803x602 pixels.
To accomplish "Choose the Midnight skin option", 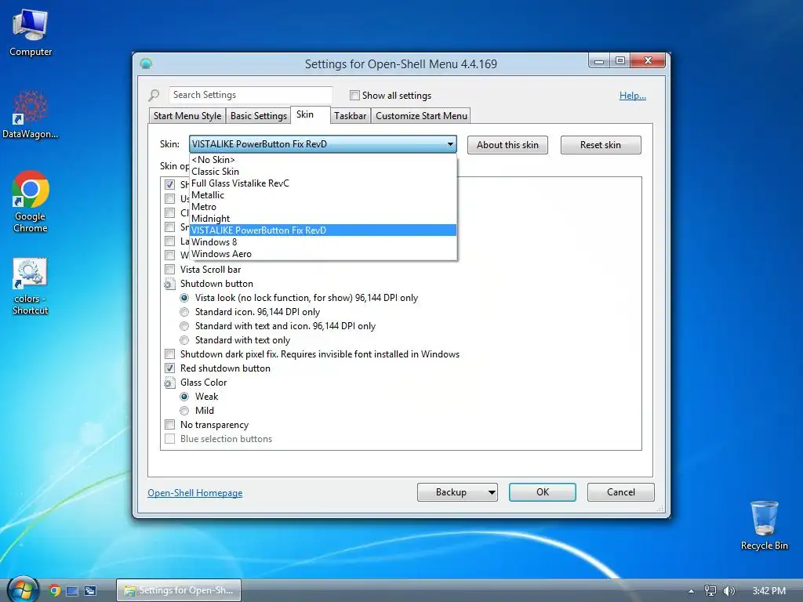I will pos(322,219).
